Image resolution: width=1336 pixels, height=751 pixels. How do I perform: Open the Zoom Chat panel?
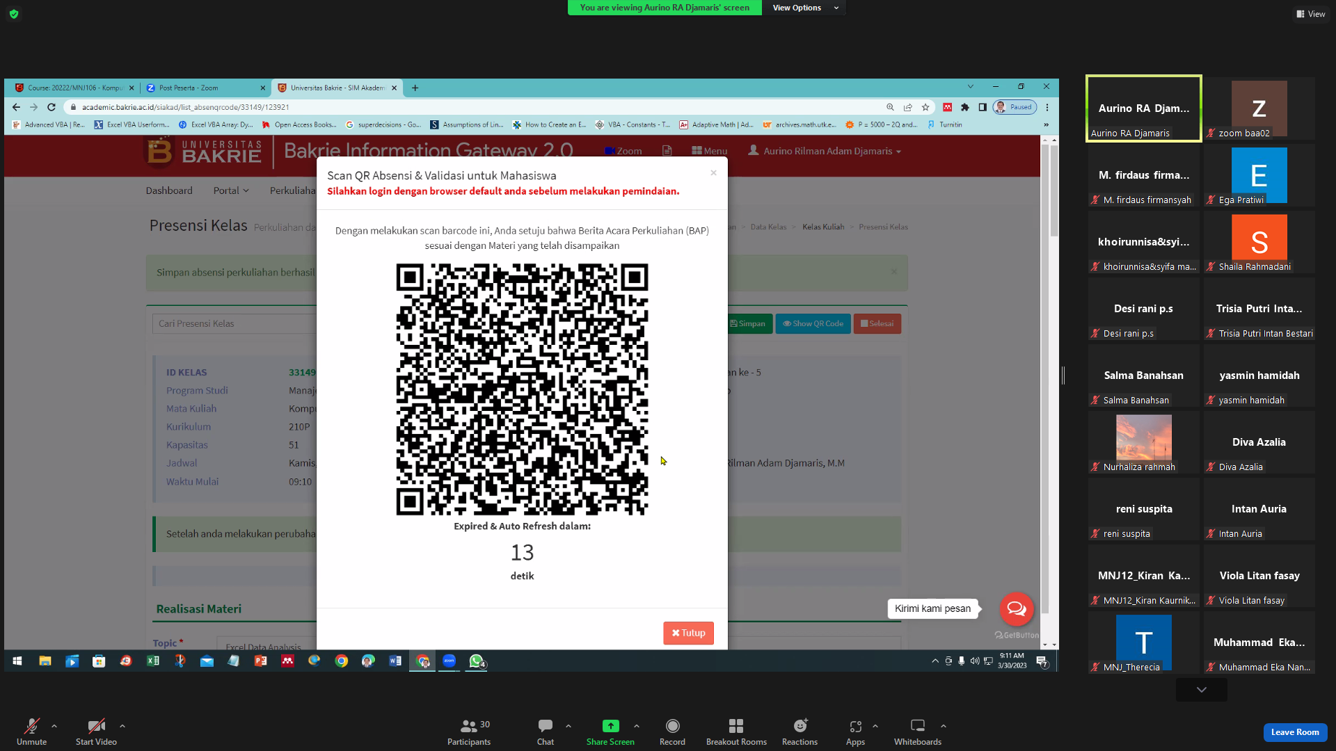[546, 732]
